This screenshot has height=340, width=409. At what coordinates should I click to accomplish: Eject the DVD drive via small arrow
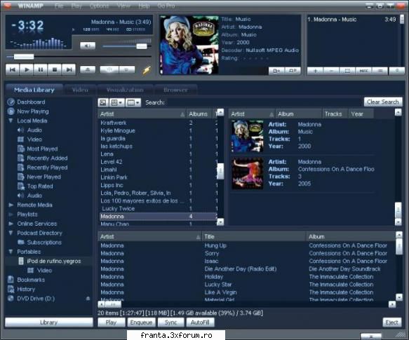88,299
